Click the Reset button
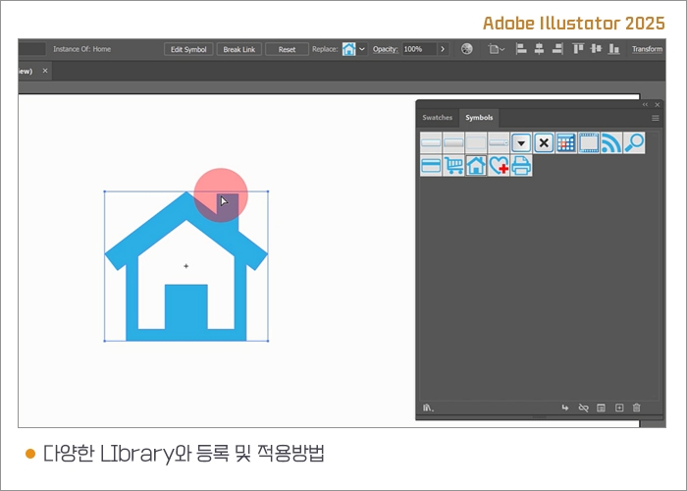 pyautogui.click(x=287, y=49)
